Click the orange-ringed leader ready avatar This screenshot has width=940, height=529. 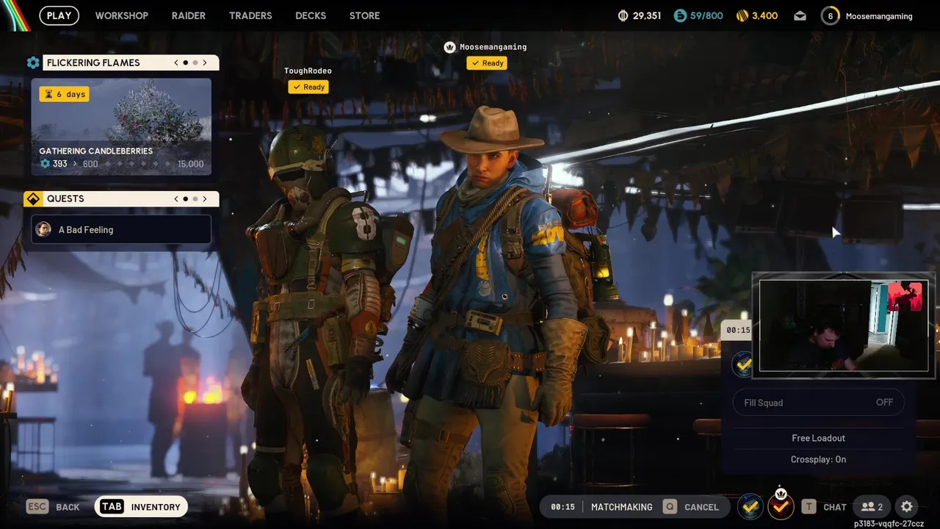point(781,506)
